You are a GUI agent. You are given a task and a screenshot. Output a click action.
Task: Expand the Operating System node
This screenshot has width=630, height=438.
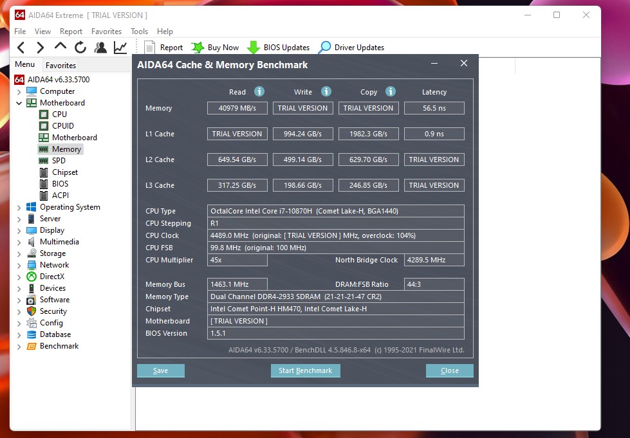point(19,208)
